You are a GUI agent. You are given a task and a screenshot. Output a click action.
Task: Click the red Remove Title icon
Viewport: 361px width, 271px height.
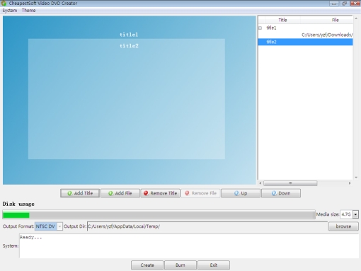pyautogui.click(x=146, y=193)
